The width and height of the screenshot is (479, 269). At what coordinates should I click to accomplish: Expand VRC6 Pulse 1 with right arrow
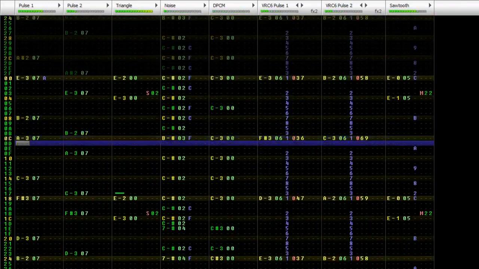[302, 6]
